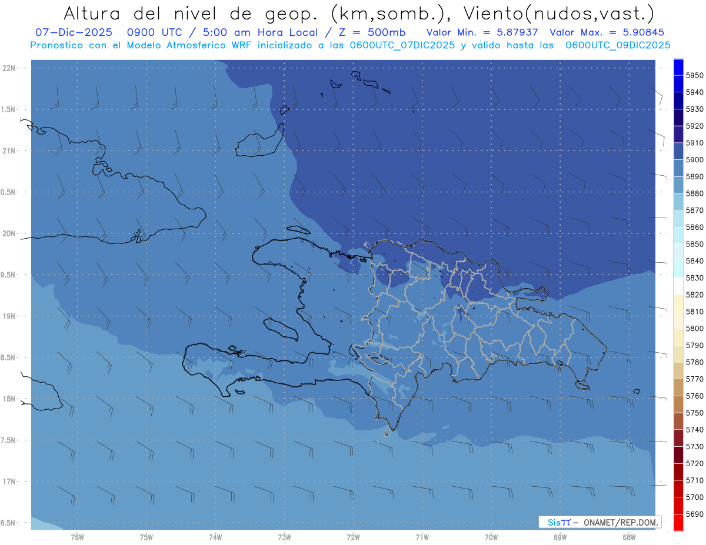The height and width of the screenshot is (545, 706).
Task: Click the '5730' colorbar value
Action: pos(694,447)
